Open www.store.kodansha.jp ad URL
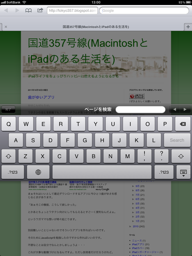 coord(37,189)
